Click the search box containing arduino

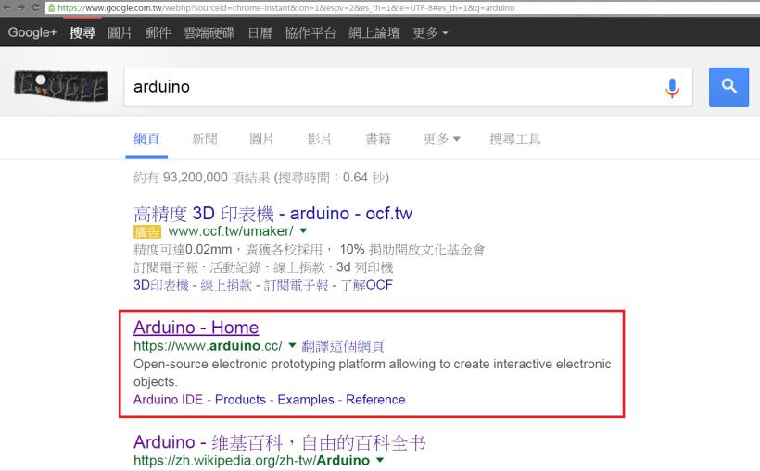click(x=389, y=87)
